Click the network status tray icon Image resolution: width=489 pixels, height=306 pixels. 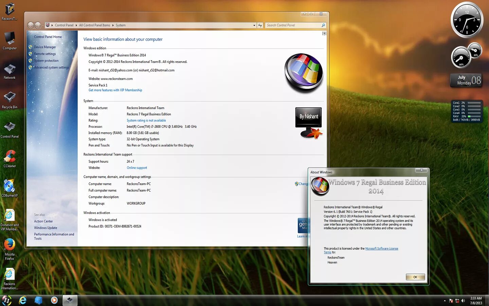[457, 301]
